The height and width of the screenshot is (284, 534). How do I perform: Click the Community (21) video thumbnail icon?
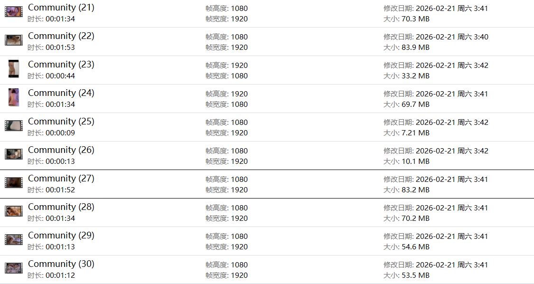coord(13,12)
